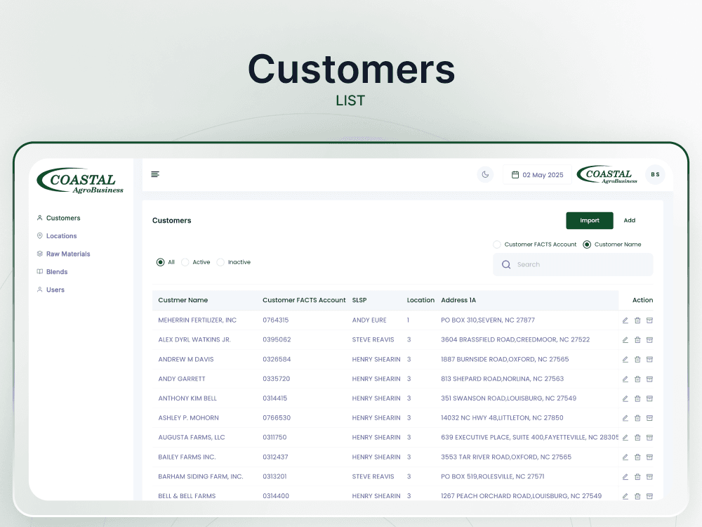Sort by Location column header
The height and width of the screenshot is (527, 702).
click(x=420, y=300)
